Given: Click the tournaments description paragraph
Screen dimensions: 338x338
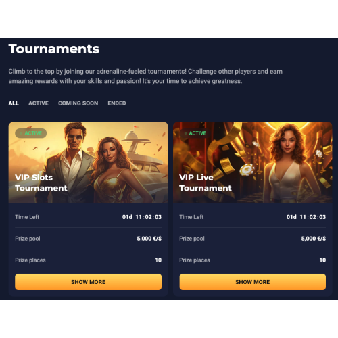Looking at the screenshot, I should pyautogui.click(x=145, y=76).
